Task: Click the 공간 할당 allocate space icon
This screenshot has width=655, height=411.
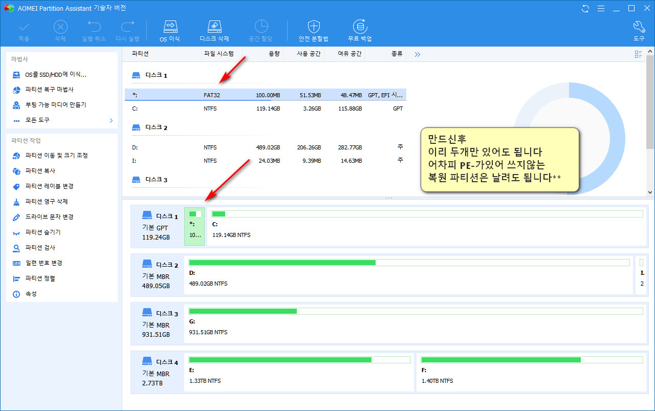Action: pos(261,31)
